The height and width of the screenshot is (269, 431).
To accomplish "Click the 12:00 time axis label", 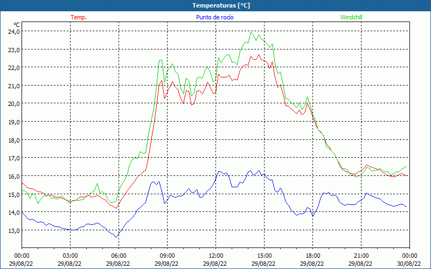I will point(216,256).
